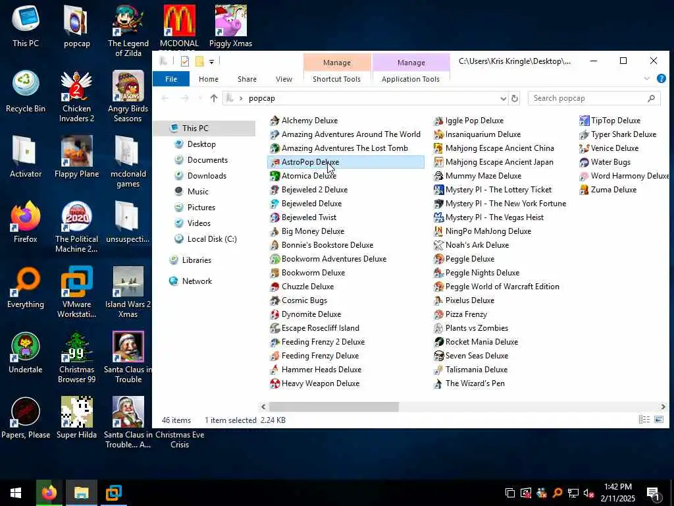Image resolution: width=674 pixels, height=506 pixels.
Task: Select The Wizard's Pen shortcut
Action: 475,383
